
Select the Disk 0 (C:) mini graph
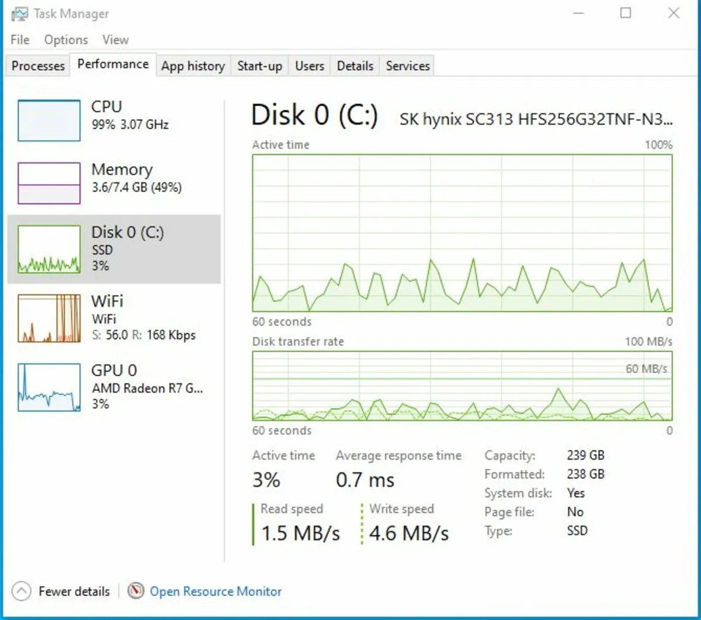[49, 250]
